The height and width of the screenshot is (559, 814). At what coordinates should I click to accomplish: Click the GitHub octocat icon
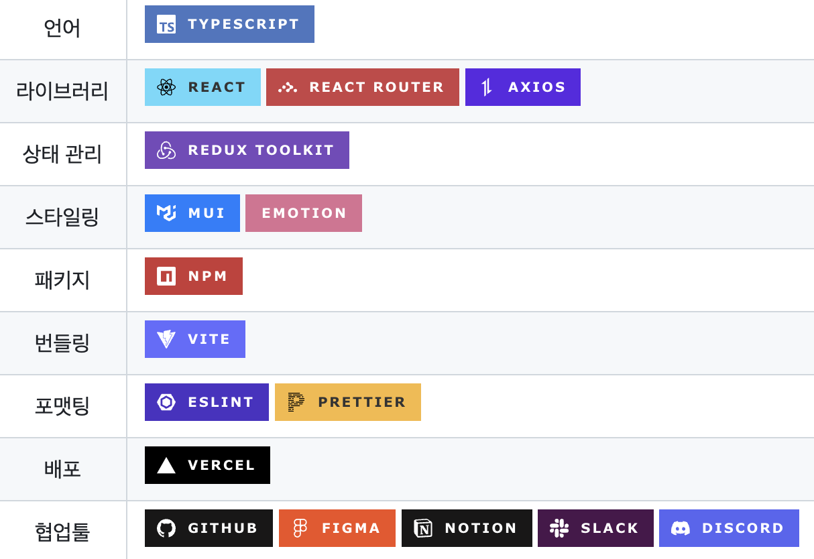[166, 528]
